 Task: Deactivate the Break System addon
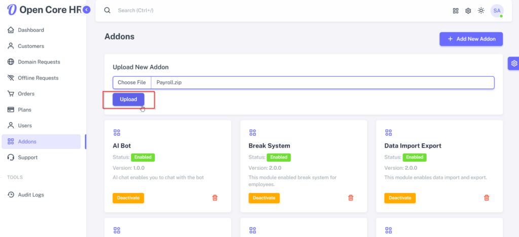[x=264, y=198]
